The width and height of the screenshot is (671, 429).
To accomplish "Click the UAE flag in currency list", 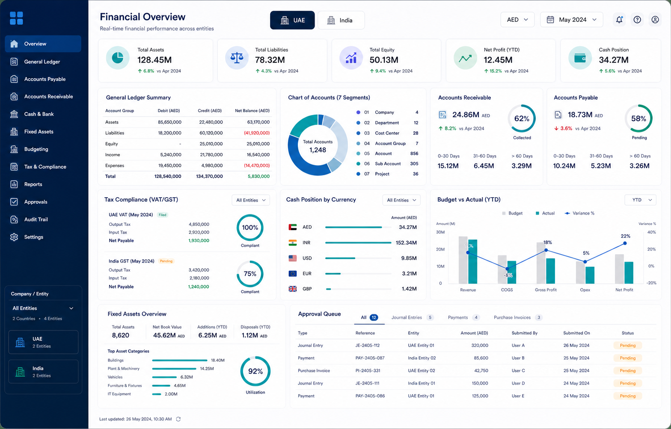I will [293, 227].
